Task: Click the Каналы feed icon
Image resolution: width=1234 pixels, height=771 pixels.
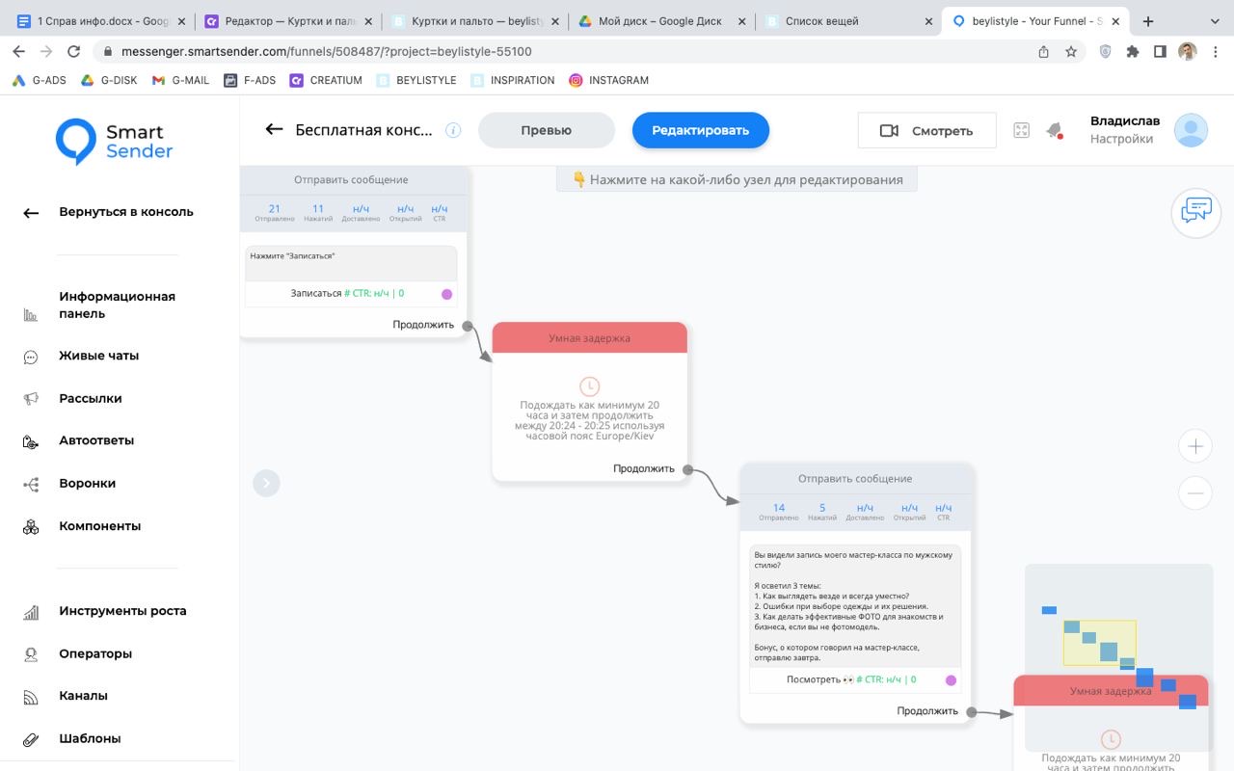Action: pos(31,697)
